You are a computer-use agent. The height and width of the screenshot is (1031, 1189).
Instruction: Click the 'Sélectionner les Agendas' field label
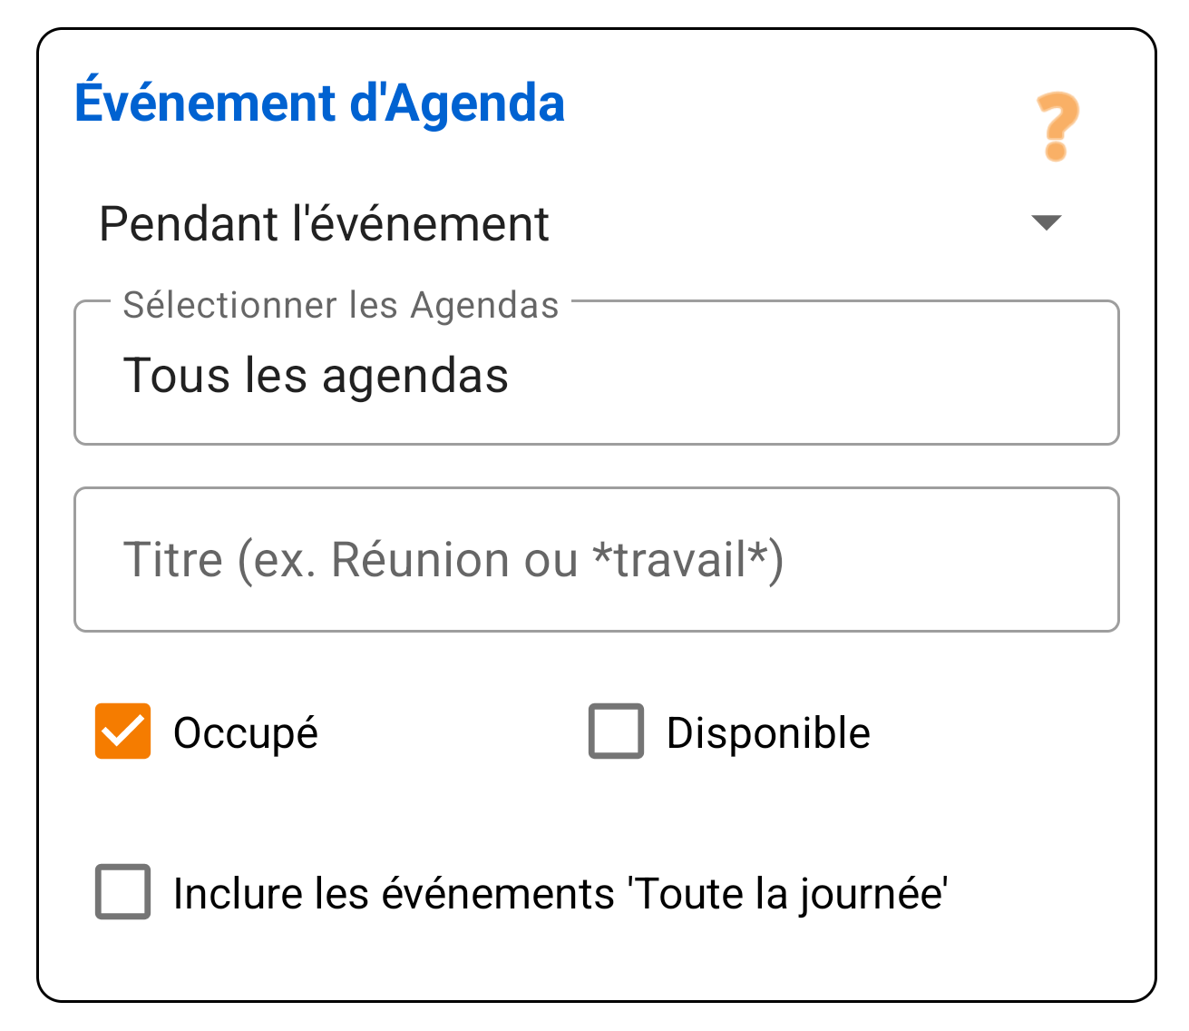340,305
